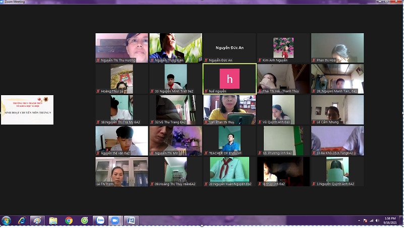Click the shared slide thumbnail on left

click(x=27, y=110)
